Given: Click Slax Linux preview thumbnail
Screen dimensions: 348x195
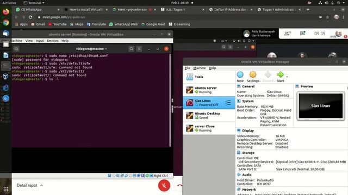Looking at the screenshot, I should pyautogui.click(x=321, y=106).
